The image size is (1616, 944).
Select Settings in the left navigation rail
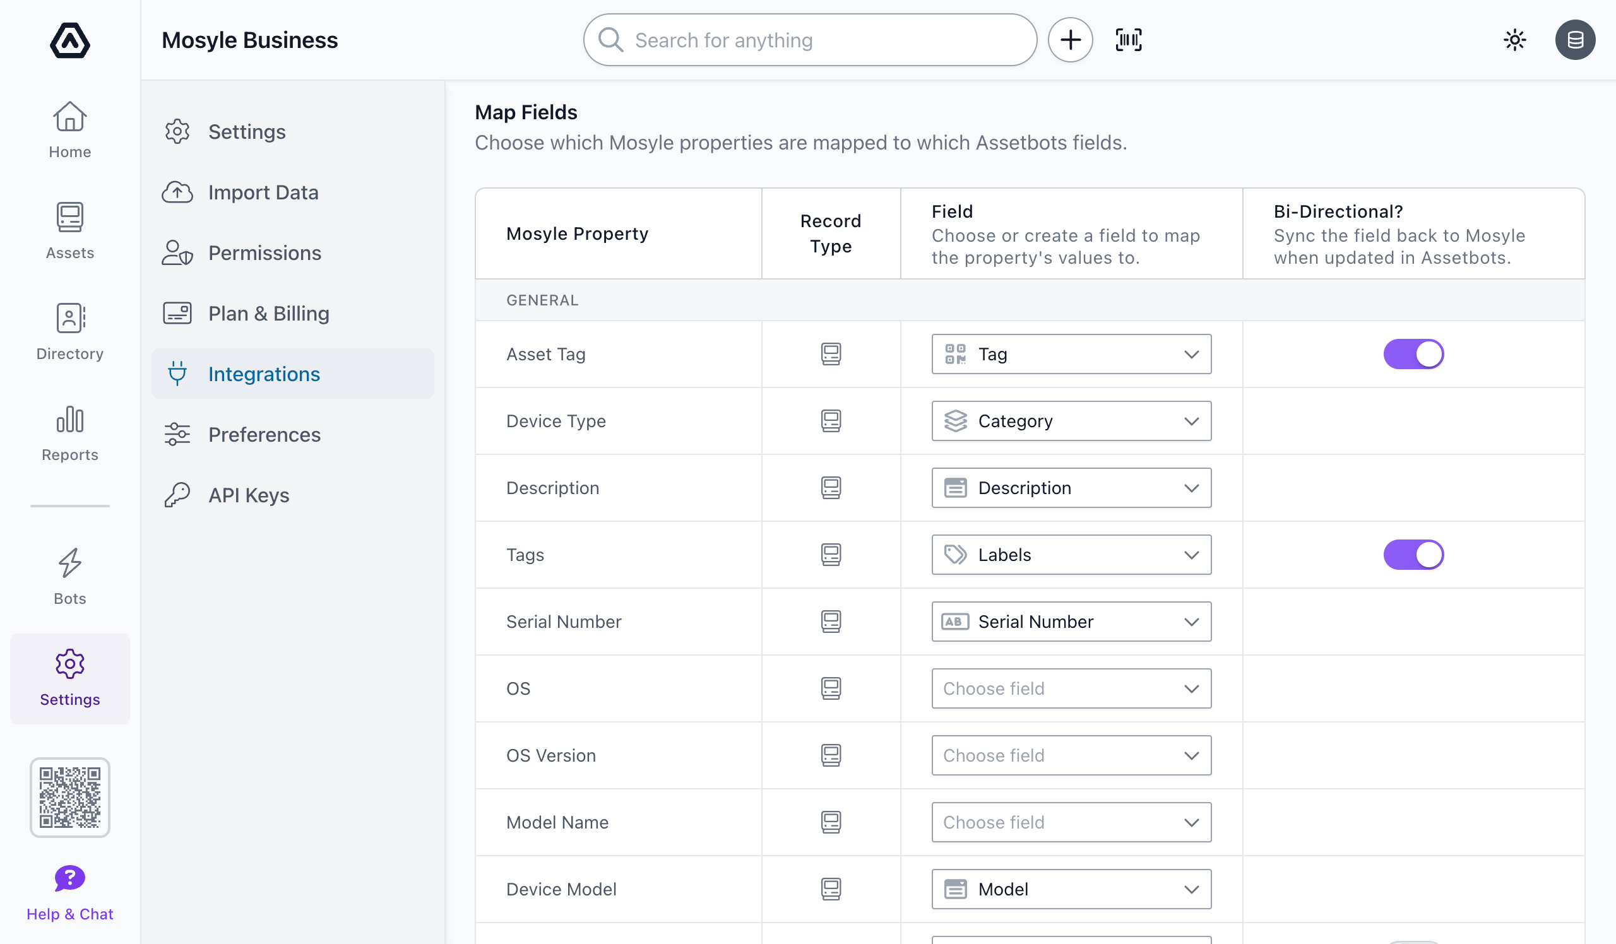tap(70, 678)
